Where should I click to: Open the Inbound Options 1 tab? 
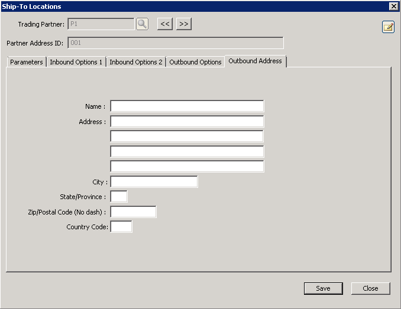(x=76, y=62)
